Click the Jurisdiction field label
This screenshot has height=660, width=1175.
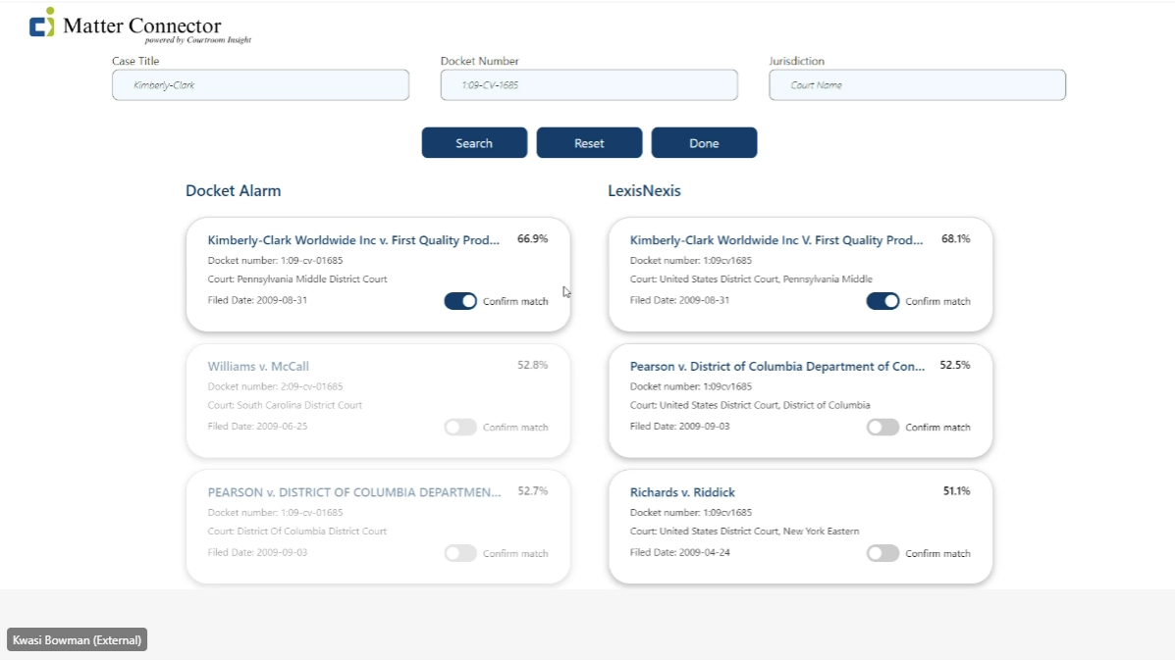[796, 61]
